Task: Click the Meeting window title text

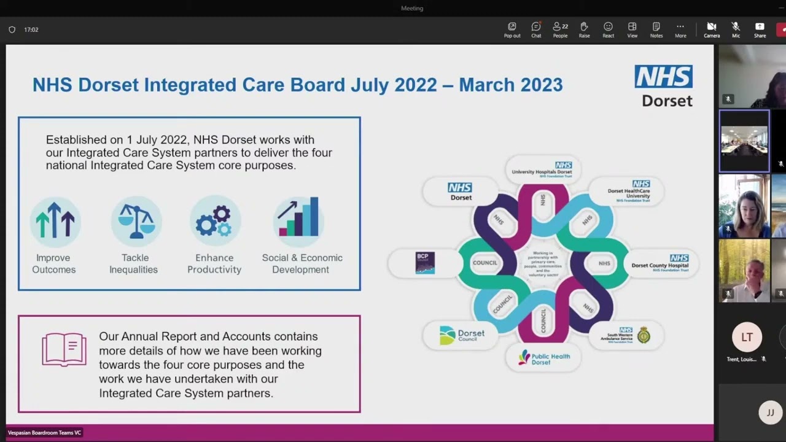Action: pos(412,9)
